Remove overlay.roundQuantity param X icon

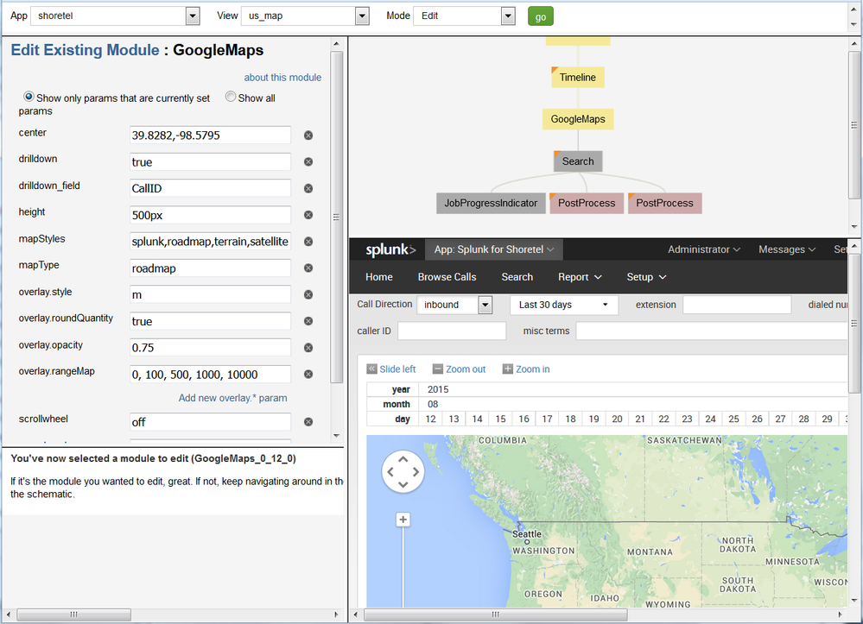click(308, 321)
